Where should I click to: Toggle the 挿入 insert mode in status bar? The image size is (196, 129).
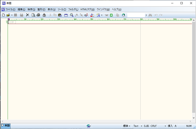point(170,126)
